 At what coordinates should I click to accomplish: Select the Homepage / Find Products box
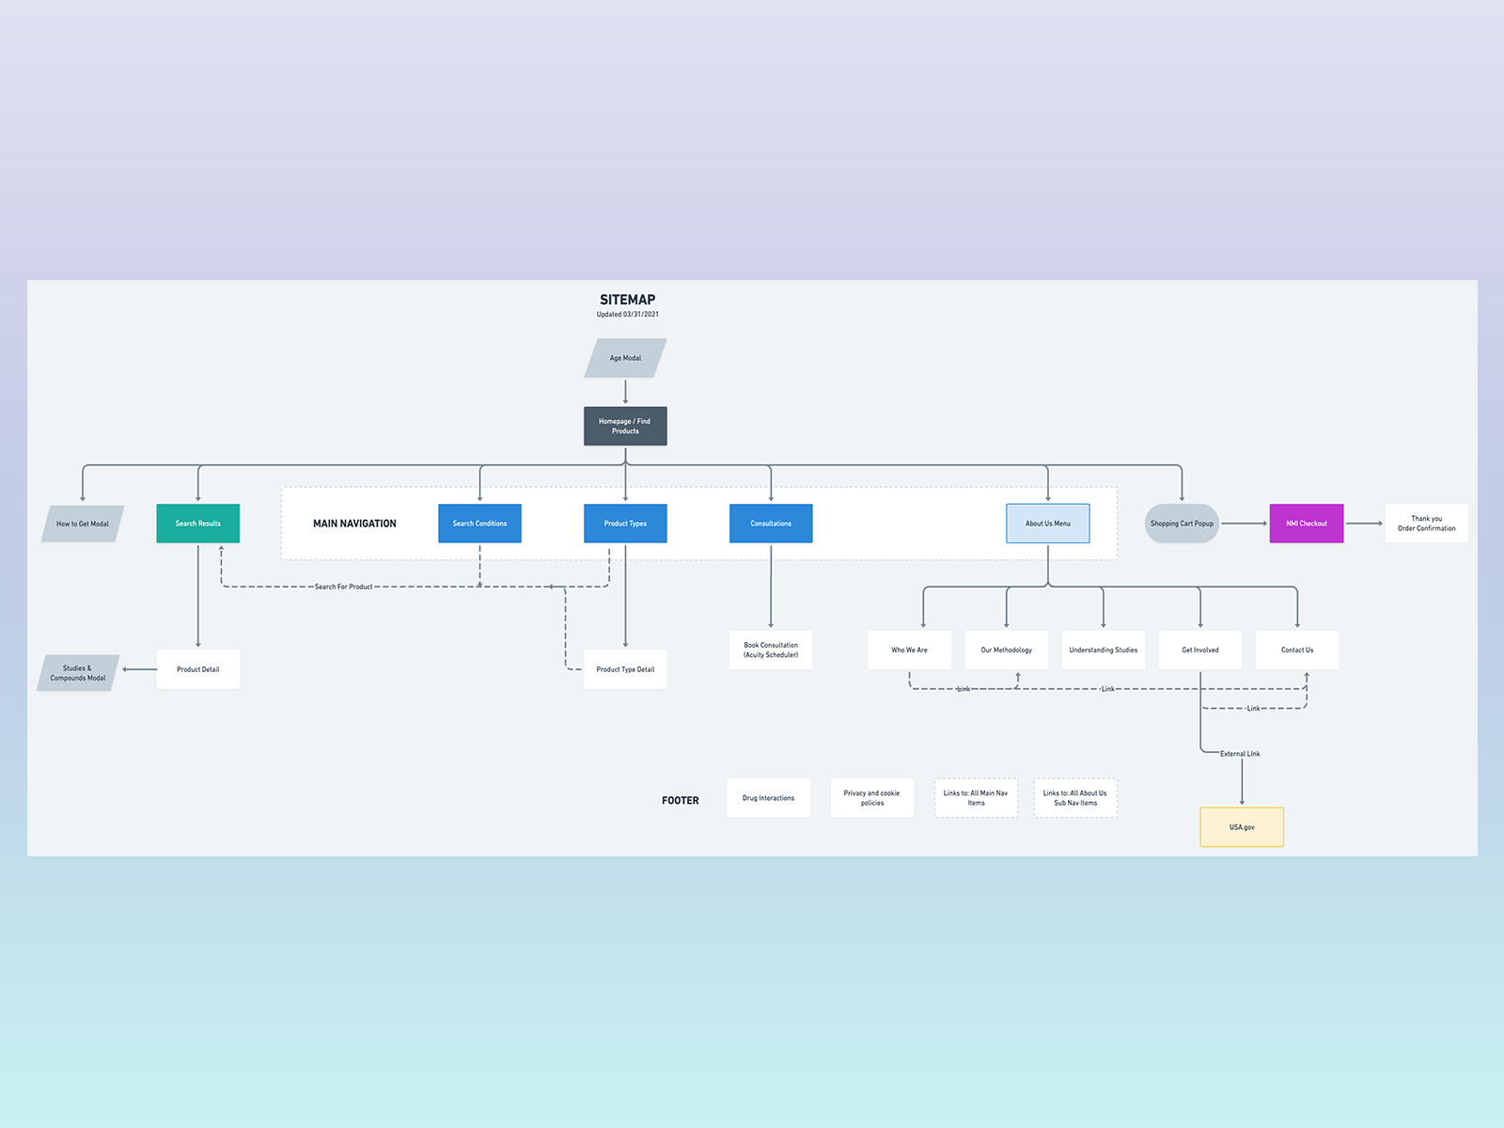pyautogui.click(x=625, y=426)
